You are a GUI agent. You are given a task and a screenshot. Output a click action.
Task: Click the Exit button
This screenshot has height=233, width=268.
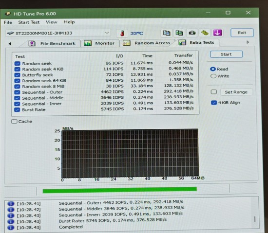pyautogui.click(x=242, y=33)
